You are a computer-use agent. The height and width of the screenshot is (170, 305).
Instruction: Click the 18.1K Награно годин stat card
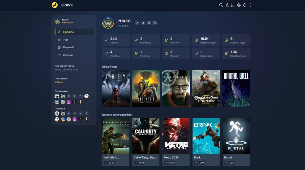[x=206, y=40]
